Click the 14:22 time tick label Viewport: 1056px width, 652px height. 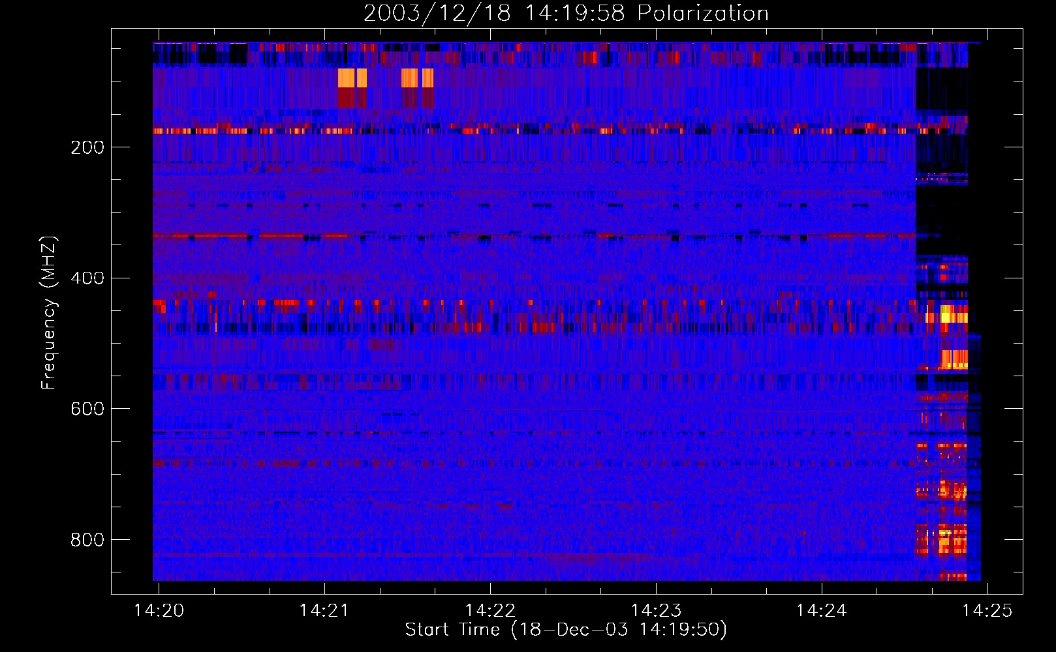click(x=490, y=610)
